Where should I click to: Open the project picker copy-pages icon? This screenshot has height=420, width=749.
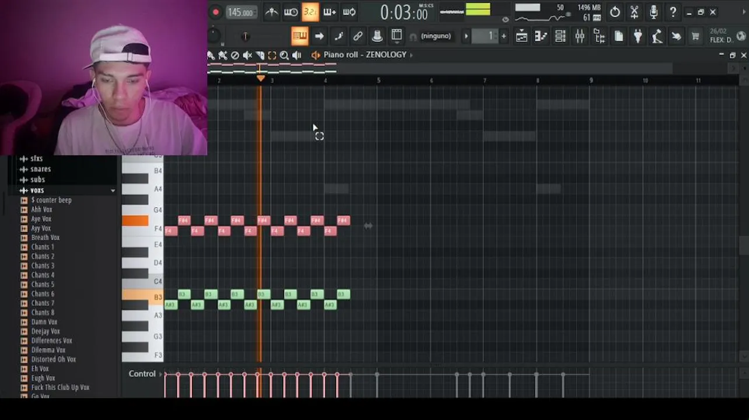(618, 36)
